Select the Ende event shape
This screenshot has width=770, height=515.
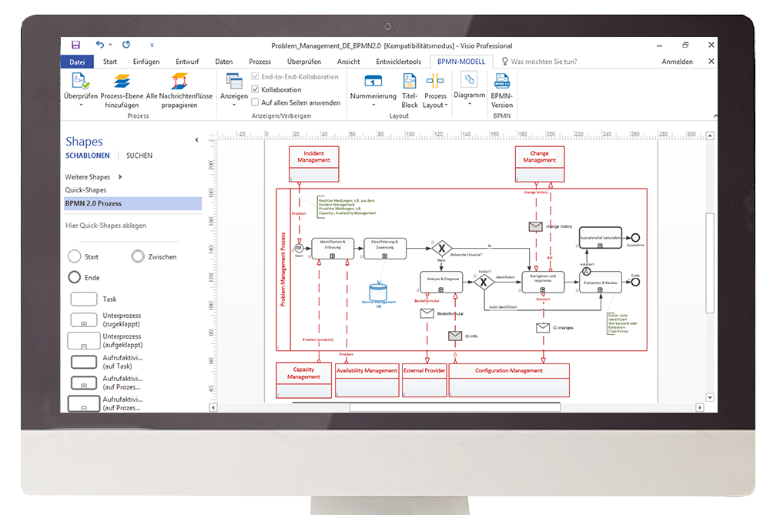point(74,277)
